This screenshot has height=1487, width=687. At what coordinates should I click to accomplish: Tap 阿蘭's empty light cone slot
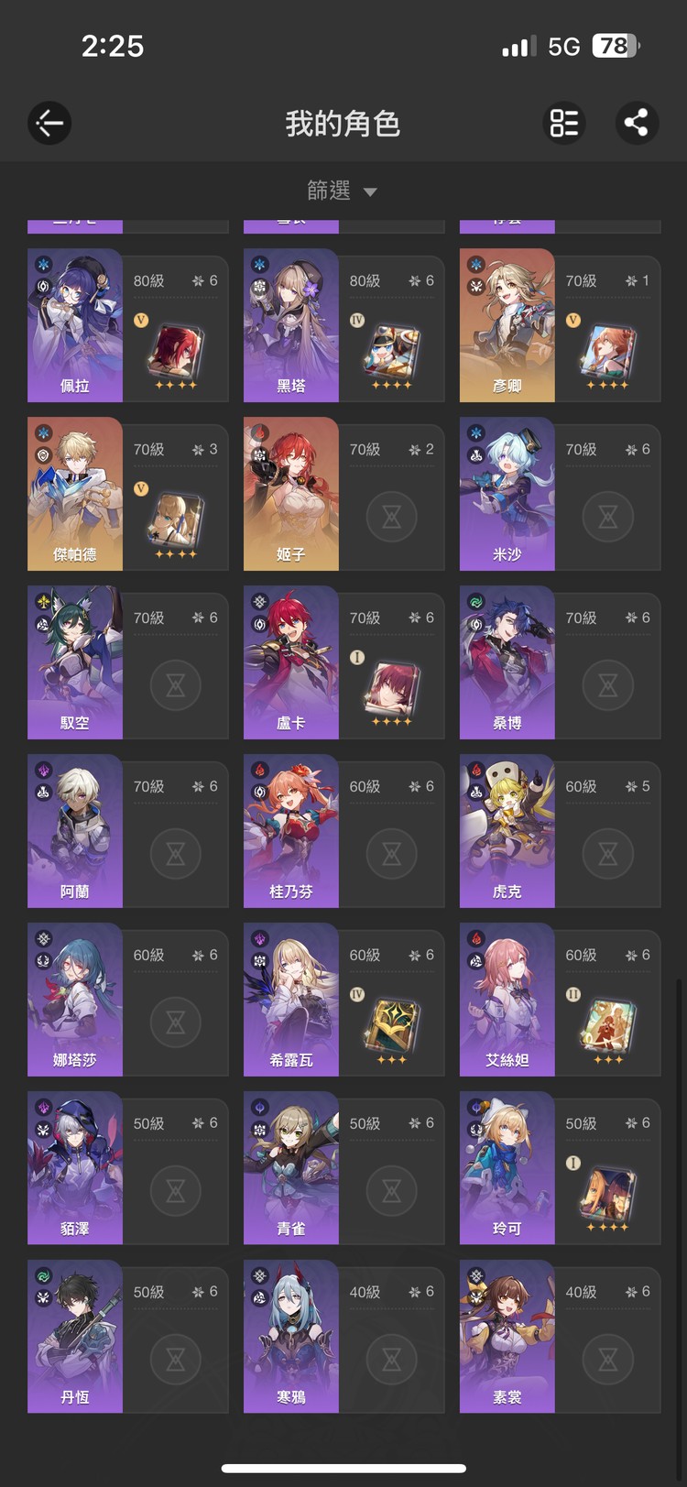pos(176,854)
